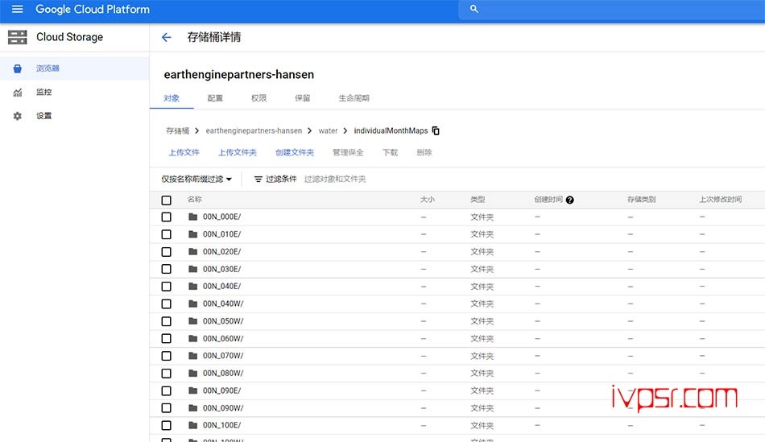Click folder icon of 00N_010E/

(x=192, y=234)
